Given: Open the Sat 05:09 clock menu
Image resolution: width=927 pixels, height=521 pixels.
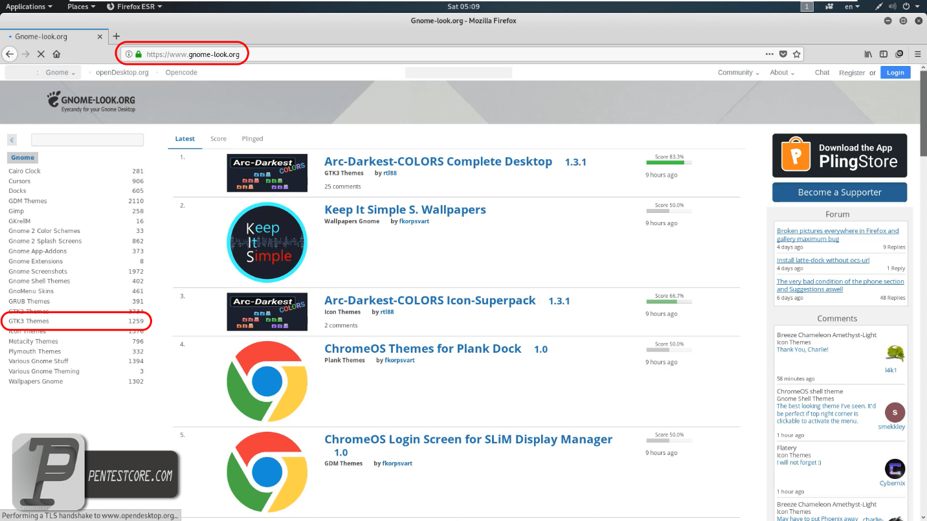Looking at the screenshot, I should pyautogui.click(x=463, y=6).
